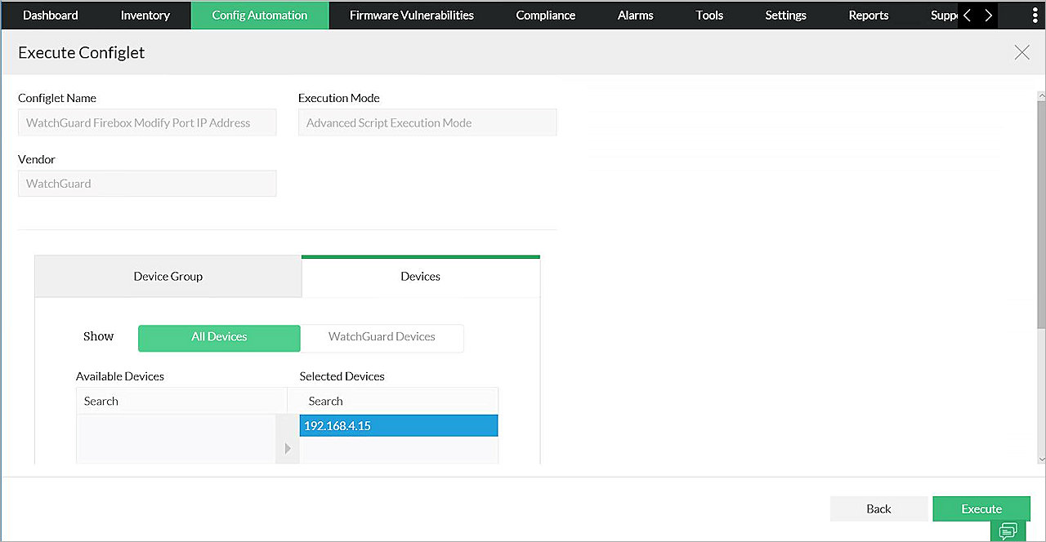Switch filter to WatchGuard Devices
The width and height of the screenshot is (1046, 542).
click(382, 338)
